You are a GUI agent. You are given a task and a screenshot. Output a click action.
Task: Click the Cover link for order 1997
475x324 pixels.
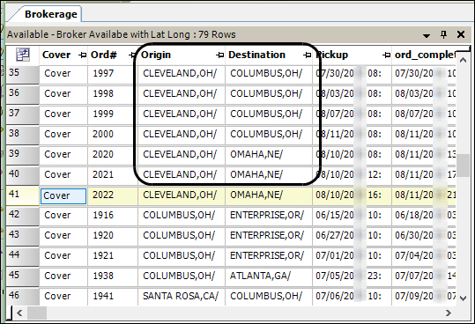[x=57, y=73]
